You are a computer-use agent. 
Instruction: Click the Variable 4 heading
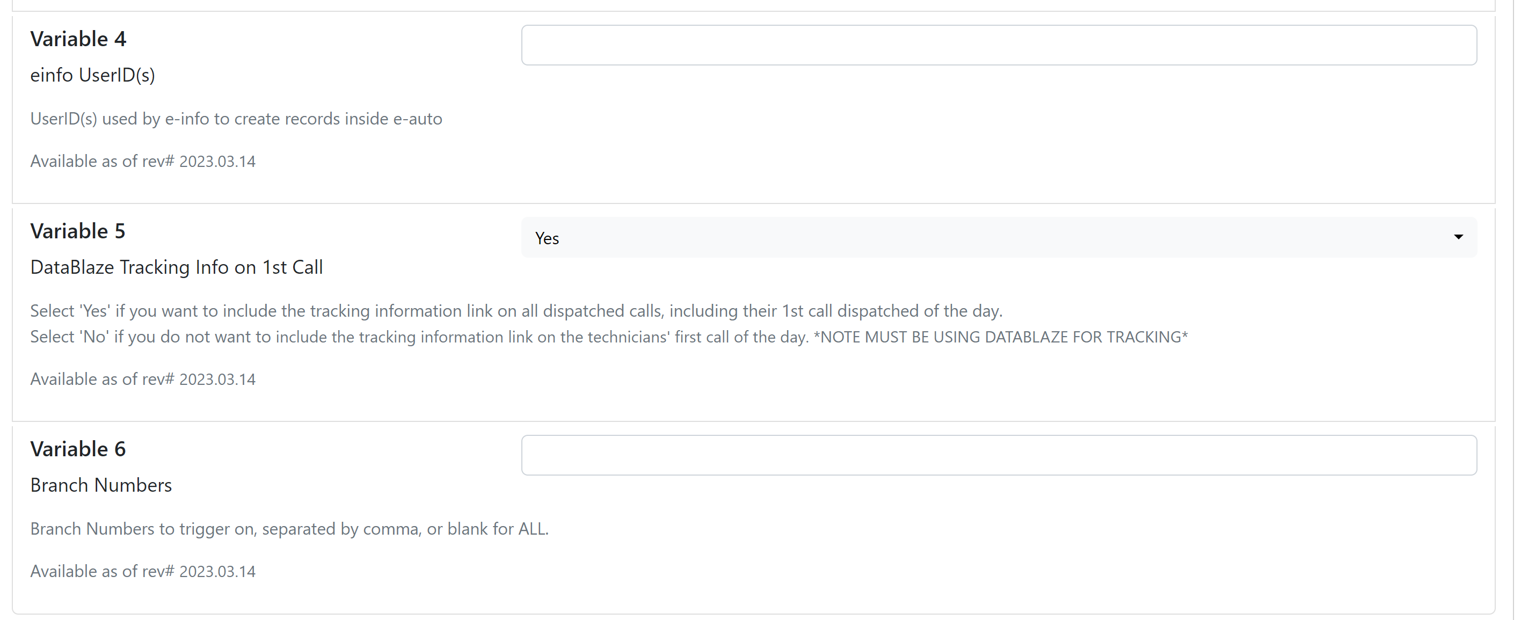pos(78,39)
